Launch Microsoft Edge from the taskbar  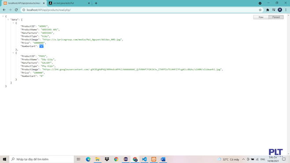click(x=88, y=159)
